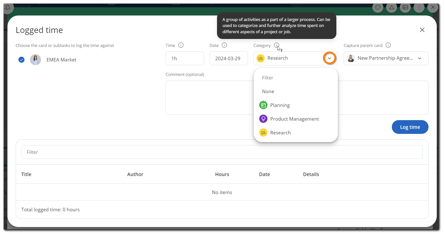Click the Time info icon
The image size is (445, 236).
point(181,45)
